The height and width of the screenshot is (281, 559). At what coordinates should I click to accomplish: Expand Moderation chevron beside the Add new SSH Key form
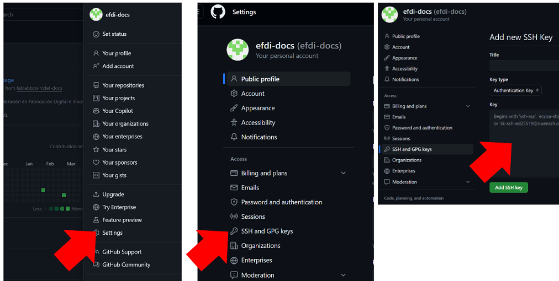click(468, 182)
